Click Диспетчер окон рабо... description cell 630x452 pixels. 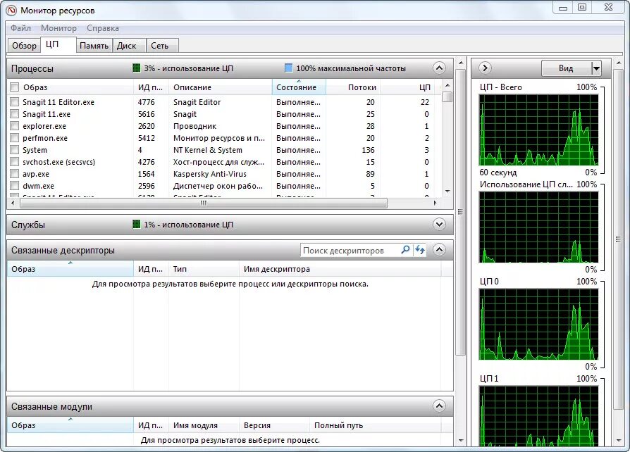[x=218, y=186]
